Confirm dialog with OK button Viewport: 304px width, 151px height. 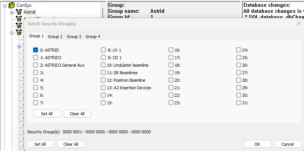(257, 144)
